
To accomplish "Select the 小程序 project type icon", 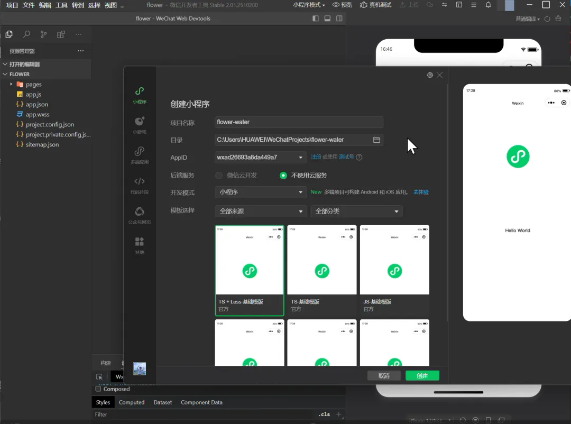I will [140, 95].
